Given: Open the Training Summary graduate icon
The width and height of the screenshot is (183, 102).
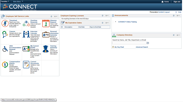Looking at the screenshot, I should click(x=46, y=49).
